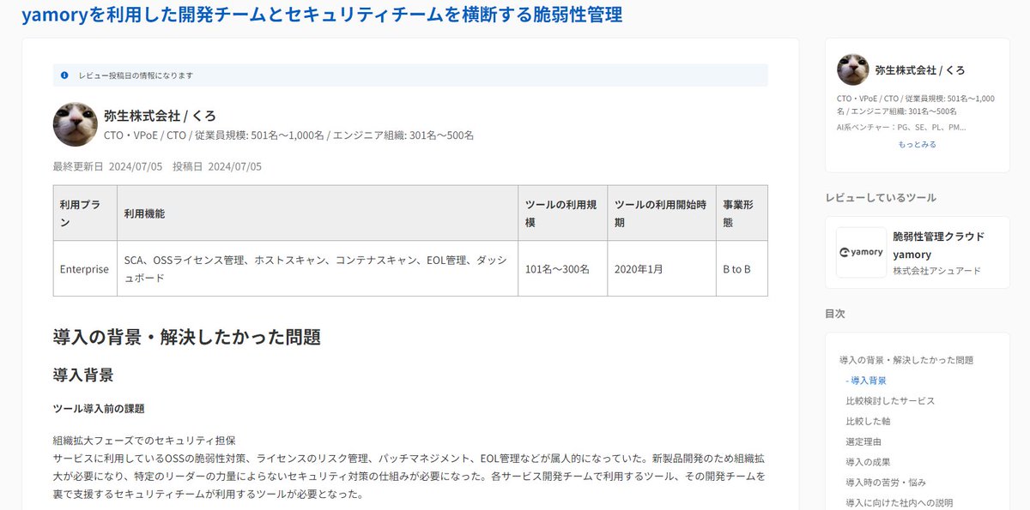Click the 事業形態 column header
1030x510 pixels.
coord(742,213)
